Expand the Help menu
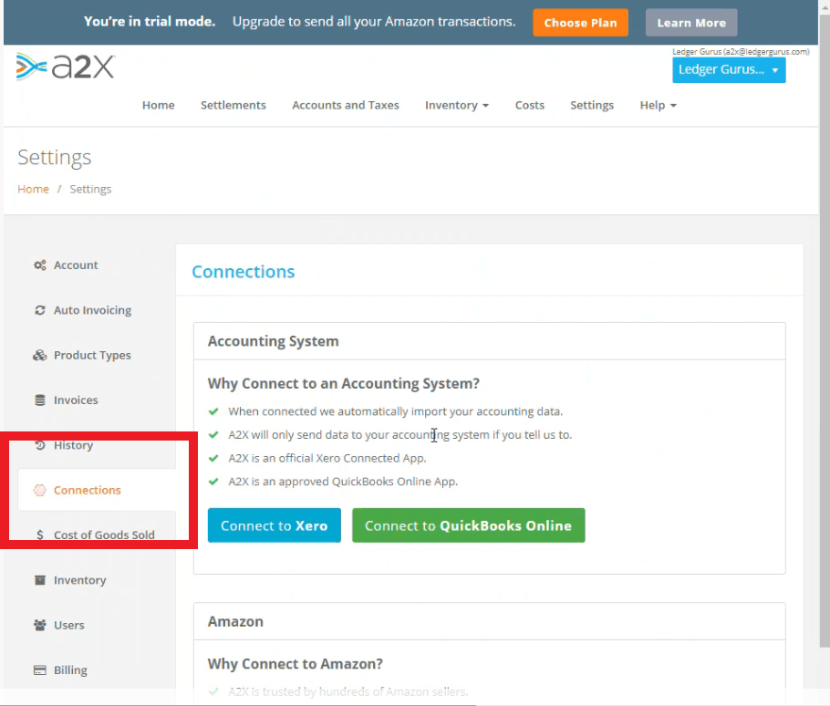The width and height of the screenshot is (830, 706). pos(658,105)
